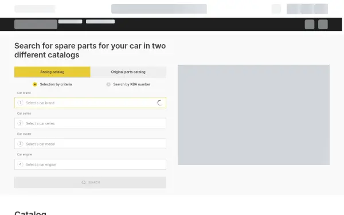This screenshot has height=215, width=344.
Task: Open the Select a car brand dropdown
Action: tap(90, 103)
